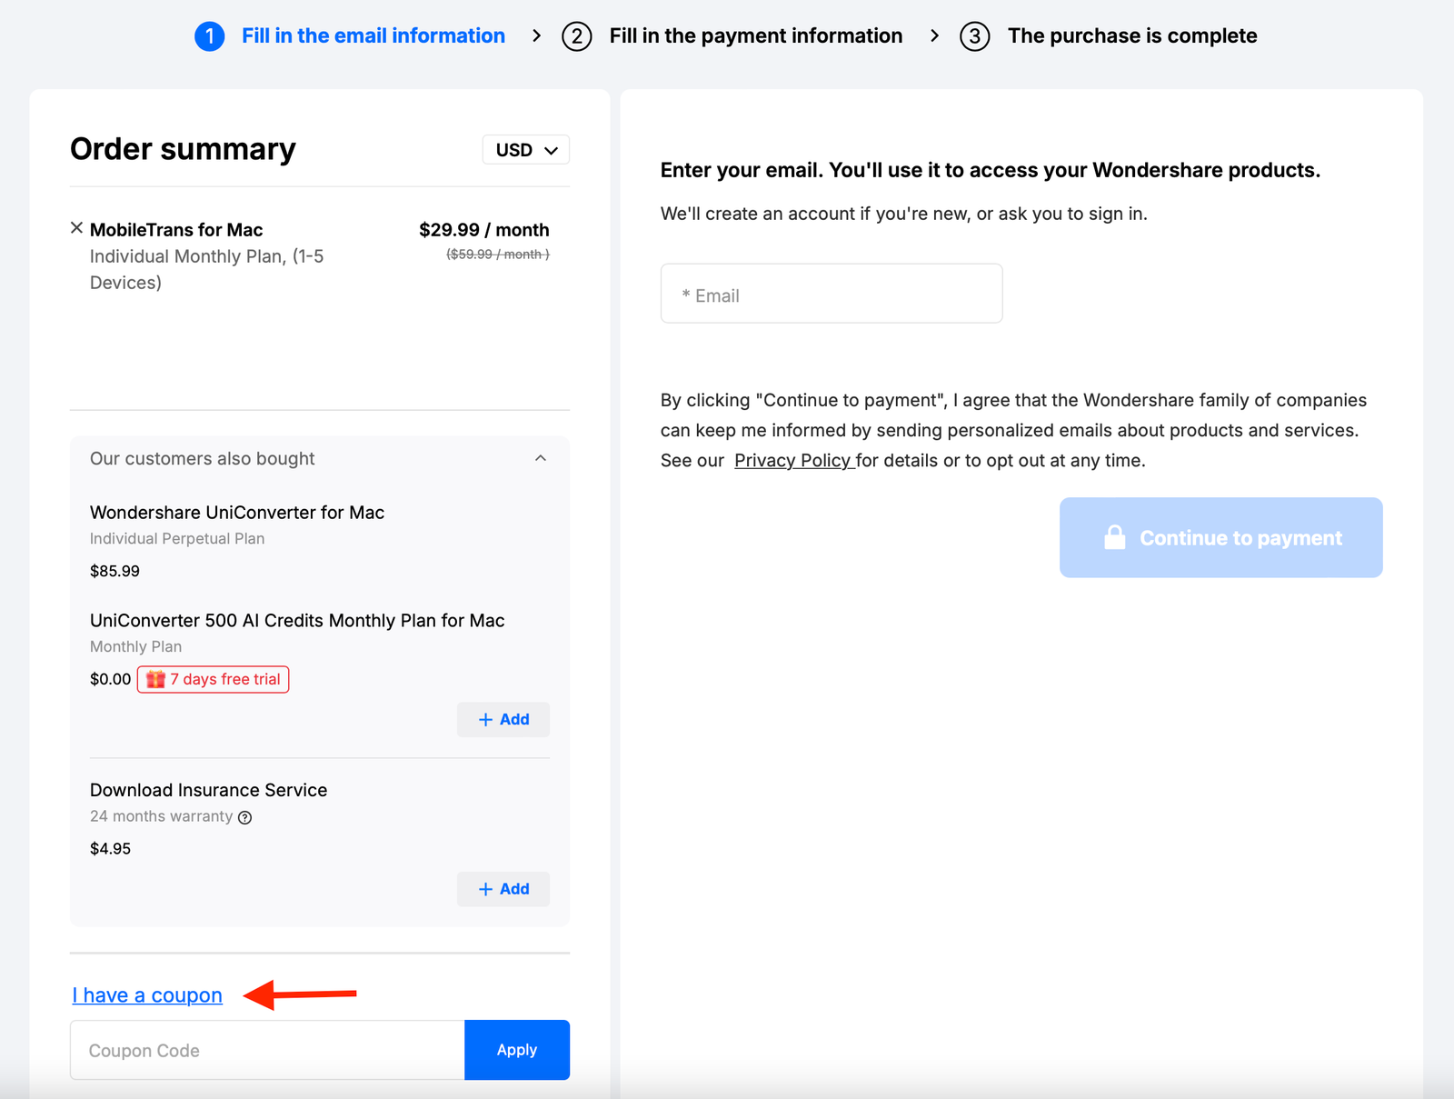Click the step 2 number circle icon

[577, 36]
